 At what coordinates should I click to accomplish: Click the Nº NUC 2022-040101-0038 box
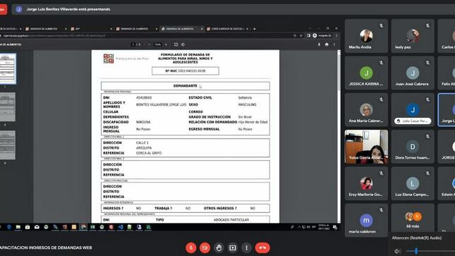(185, 71)
